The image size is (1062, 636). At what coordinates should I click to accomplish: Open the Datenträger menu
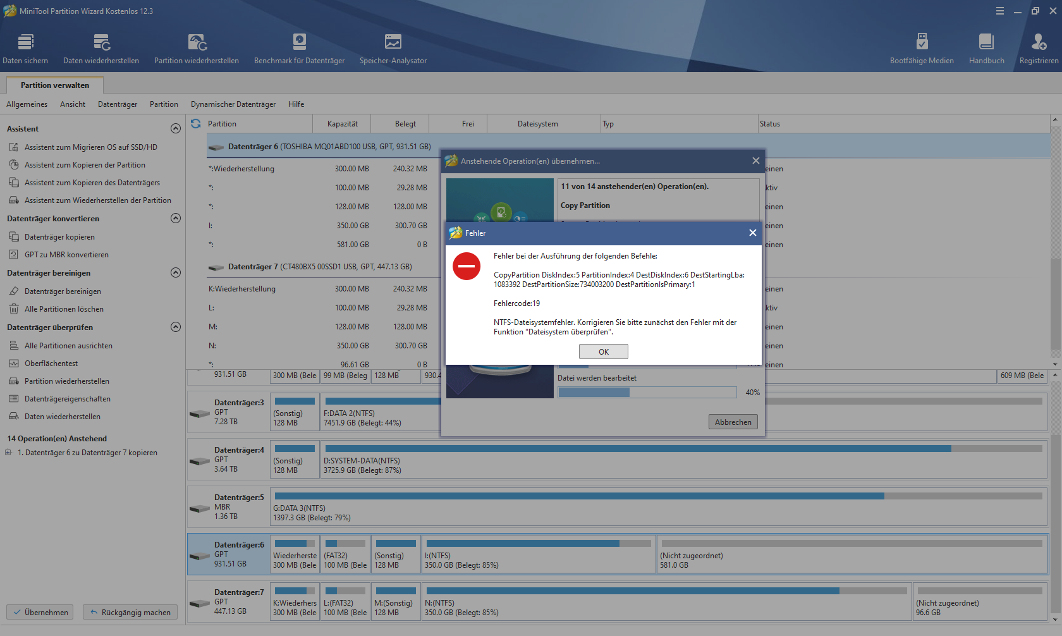(118, 104)
